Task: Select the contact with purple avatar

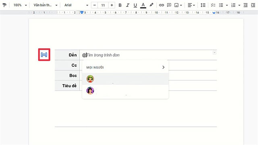Action: (125, 91)
